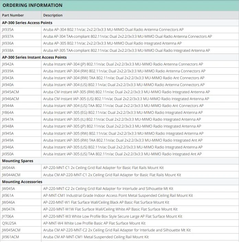Select part number JY864A
This screenshot has width=239, height=242.
[x=8, y=112]
